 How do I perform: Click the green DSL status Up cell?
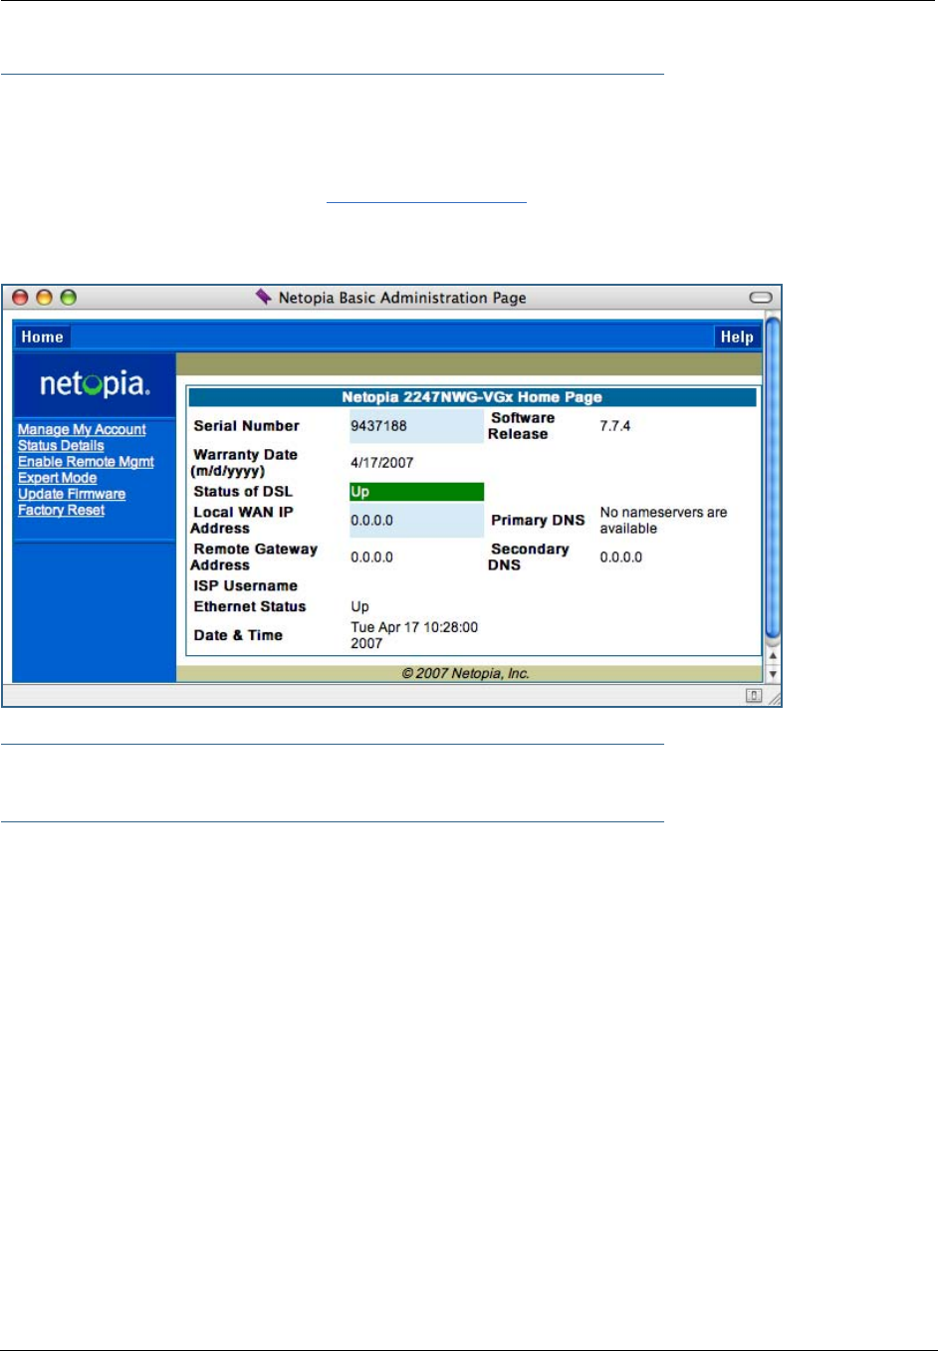[x=416, y=492]
